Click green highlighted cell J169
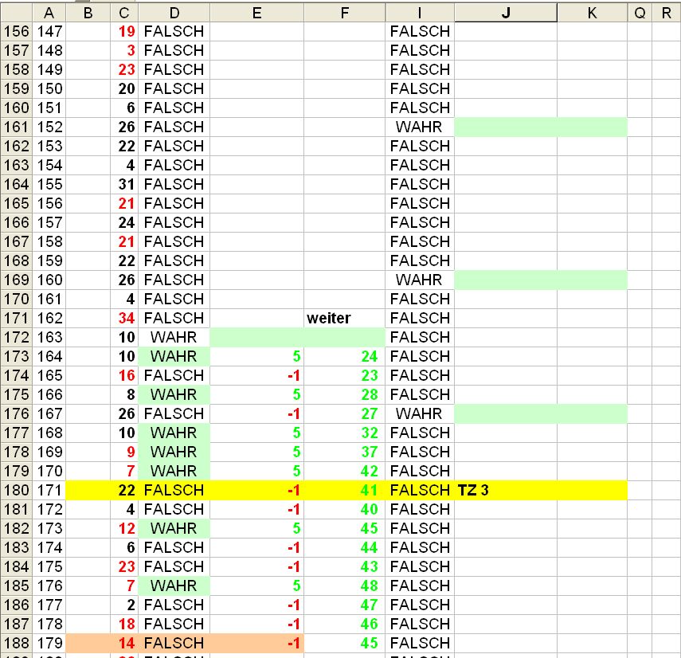Screen dimensions: 681x658 pos(506,280)
